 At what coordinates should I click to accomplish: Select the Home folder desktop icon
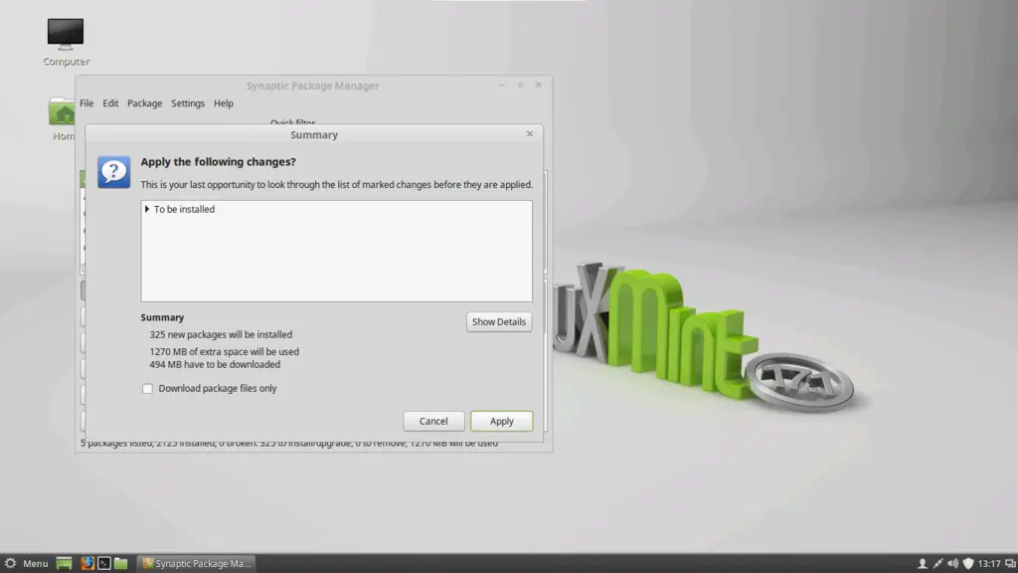(x=63, y=119)
